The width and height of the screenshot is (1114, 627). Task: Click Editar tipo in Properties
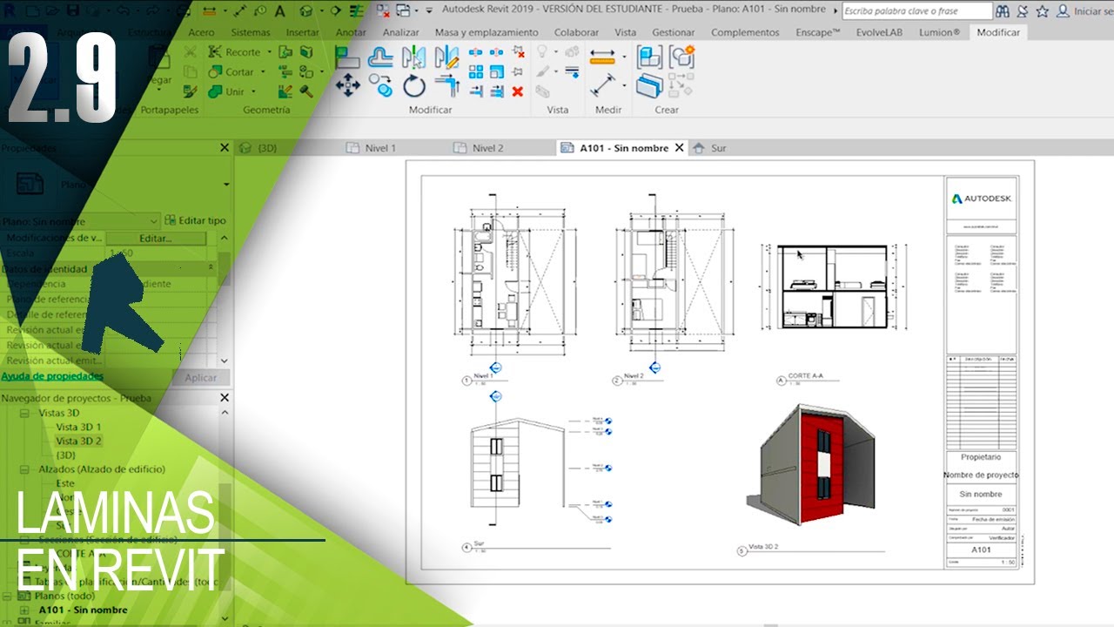point(196,221)
